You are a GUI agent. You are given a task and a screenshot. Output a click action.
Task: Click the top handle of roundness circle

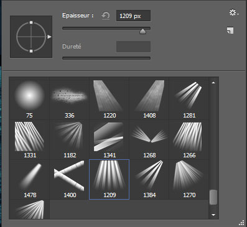(x=31, y=22)
